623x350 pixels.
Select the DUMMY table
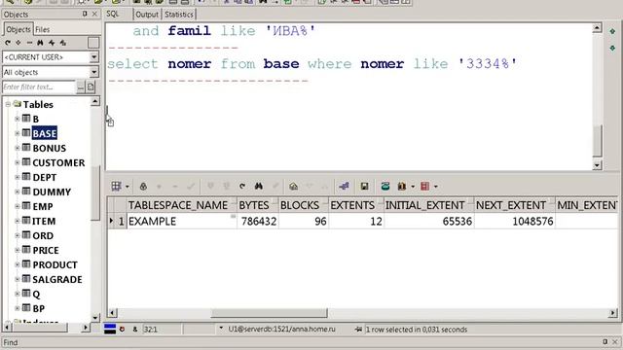coord(52,192)
